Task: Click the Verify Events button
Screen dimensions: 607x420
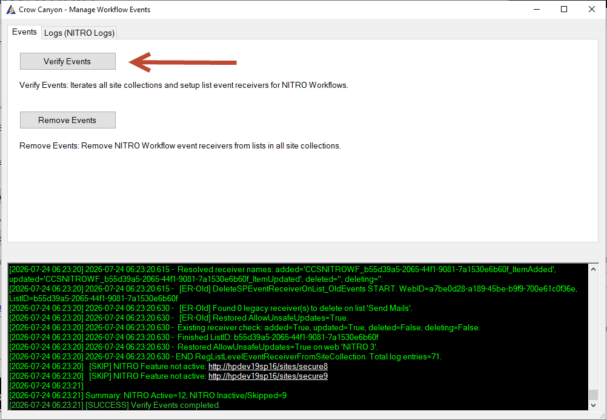Action: pyautogui.click(x=68, y=61)
